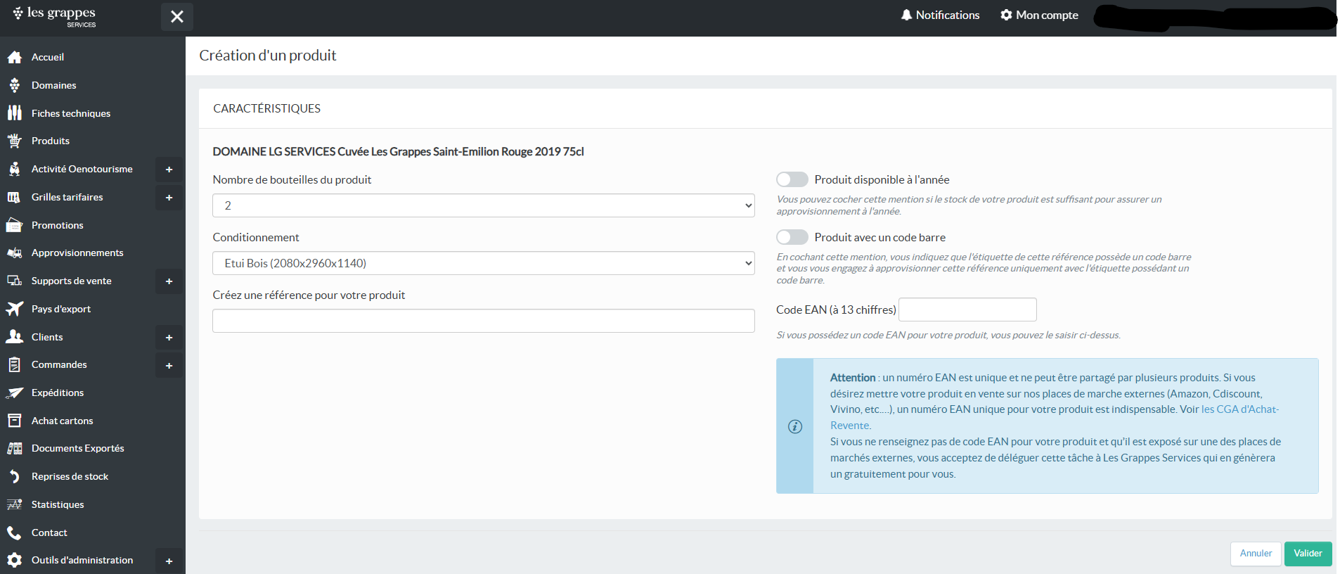The height and width of the screenshot is (574, 1340).
Task: Open Mon compte menu
Action: click(1039, 15)
